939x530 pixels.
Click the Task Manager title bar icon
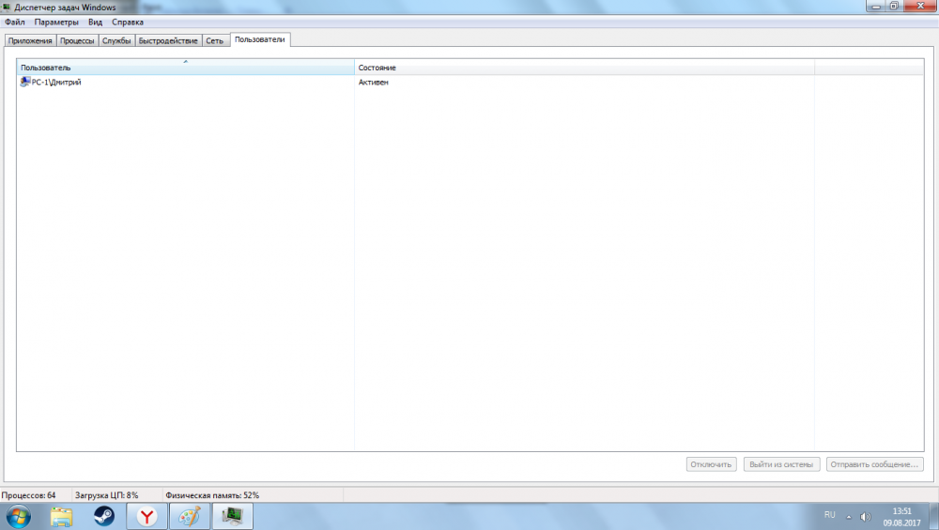point(8,7)
